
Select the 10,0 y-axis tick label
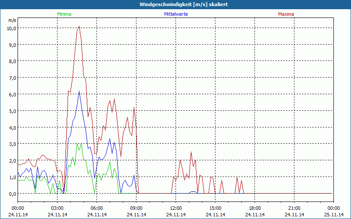tap(11, 28)
